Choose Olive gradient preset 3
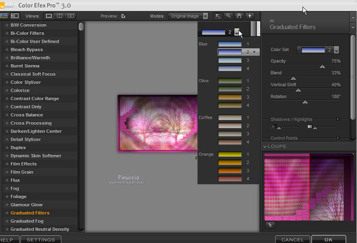This screenshot has width=357, height=243. point(230,97)
